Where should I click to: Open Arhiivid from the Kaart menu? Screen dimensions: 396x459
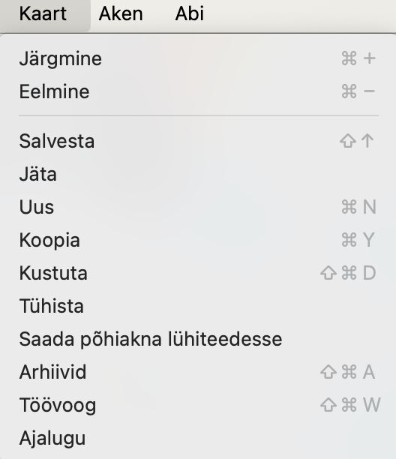tap(198, 372)
